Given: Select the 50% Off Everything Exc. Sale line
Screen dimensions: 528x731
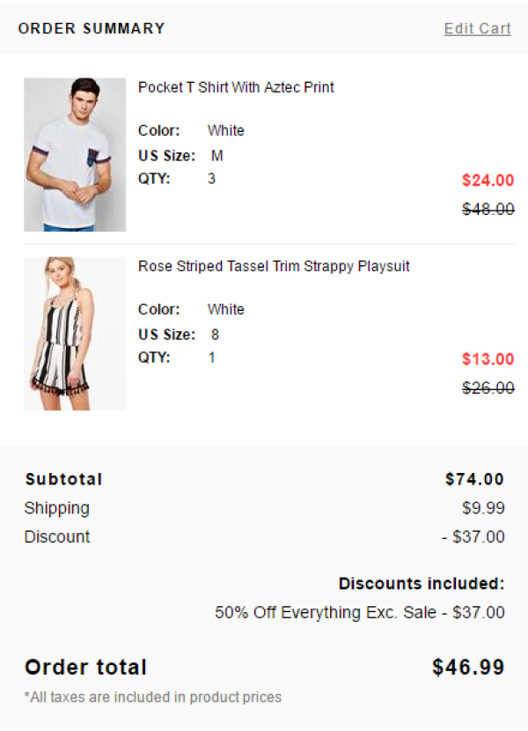Looking at the screenshot, I should (x=360, y=612).
